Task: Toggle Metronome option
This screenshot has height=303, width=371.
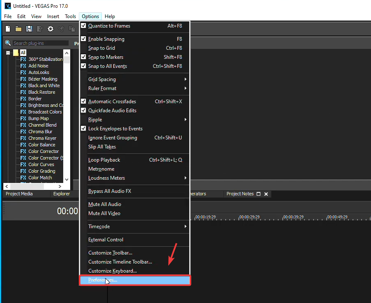Action: pyautogui.click(x=135, y=169)
